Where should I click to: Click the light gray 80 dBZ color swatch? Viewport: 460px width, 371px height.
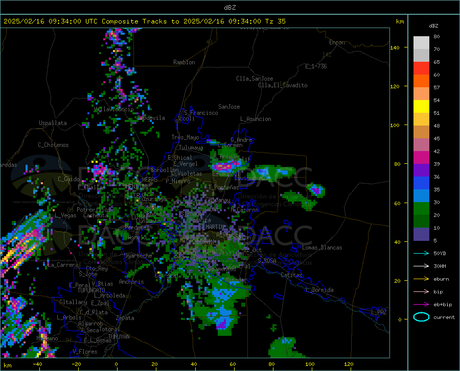[x=421, y=42]
